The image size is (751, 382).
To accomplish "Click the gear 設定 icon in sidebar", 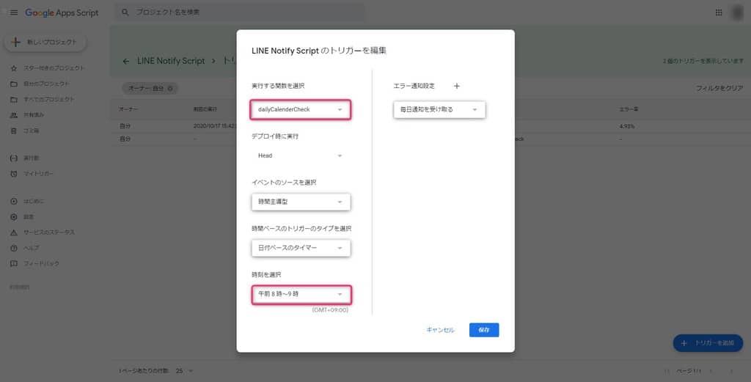I will click(14, 217).
